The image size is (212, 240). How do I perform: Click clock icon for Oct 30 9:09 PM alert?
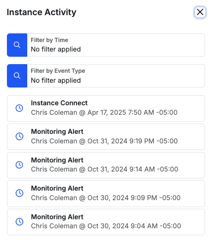point(19,193)
